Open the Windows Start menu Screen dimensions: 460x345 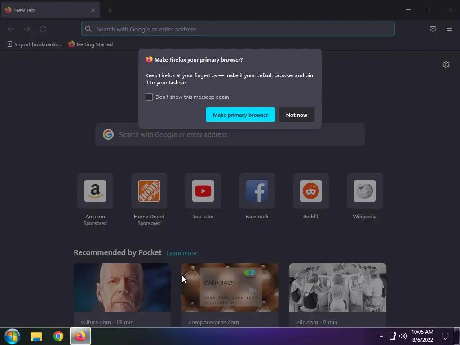click(x=12, y=336)
